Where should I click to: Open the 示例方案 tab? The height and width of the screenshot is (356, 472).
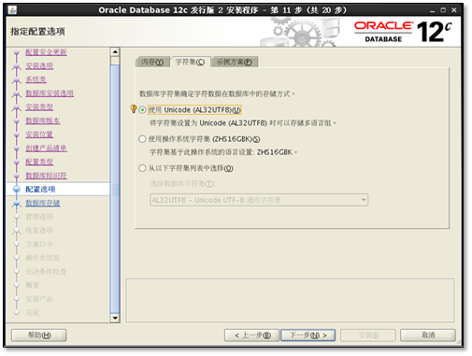pos(235,62)
